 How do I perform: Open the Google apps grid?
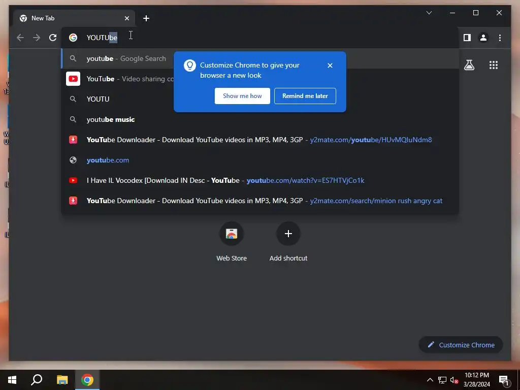[494, 65]
